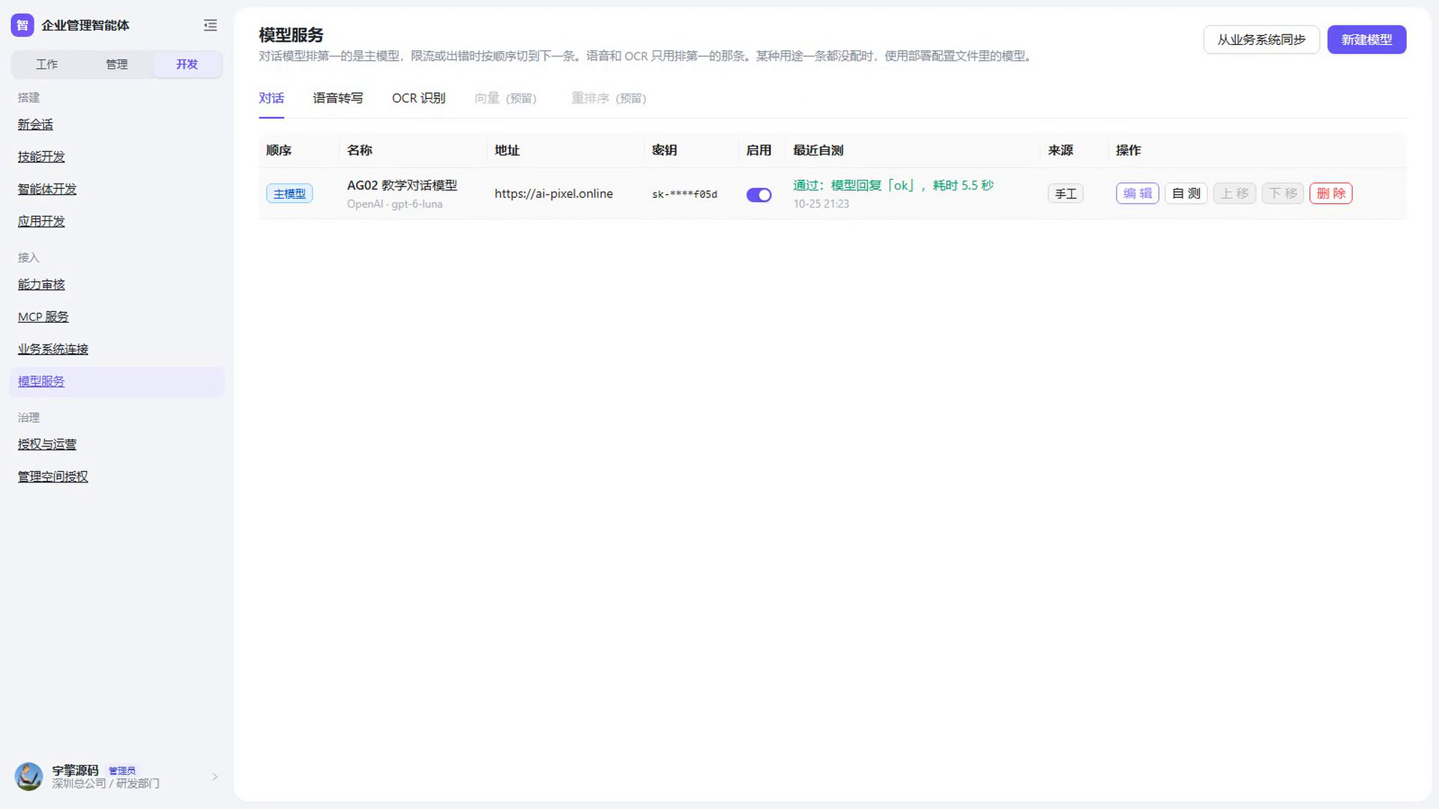Run 自测 on the AG02 model
Screen dimensions: 1439x809
[x=1186, y=193]
